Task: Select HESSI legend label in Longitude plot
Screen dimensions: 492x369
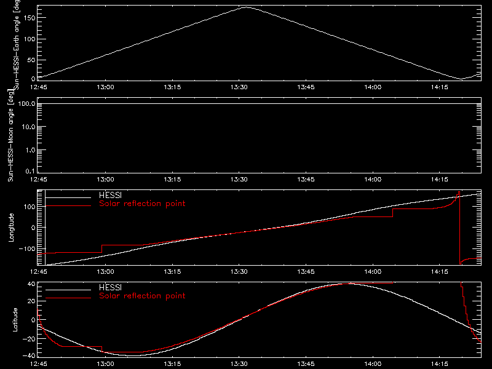Action: tap(110, 195)
